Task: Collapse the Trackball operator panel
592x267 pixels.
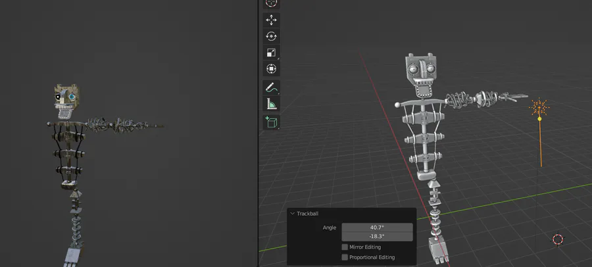Action: 292,214
